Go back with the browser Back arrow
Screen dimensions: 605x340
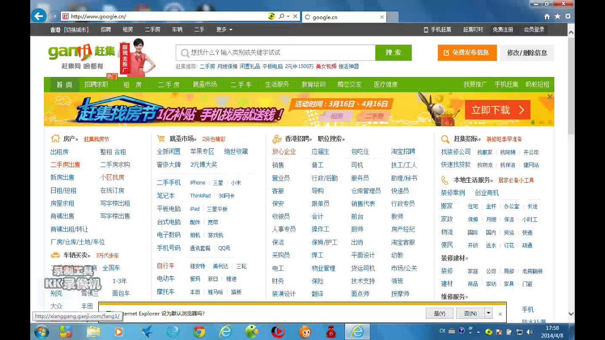pos(39,16)
